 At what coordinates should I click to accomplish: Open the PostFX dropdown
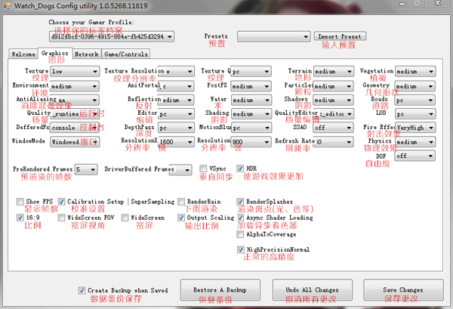251,86
